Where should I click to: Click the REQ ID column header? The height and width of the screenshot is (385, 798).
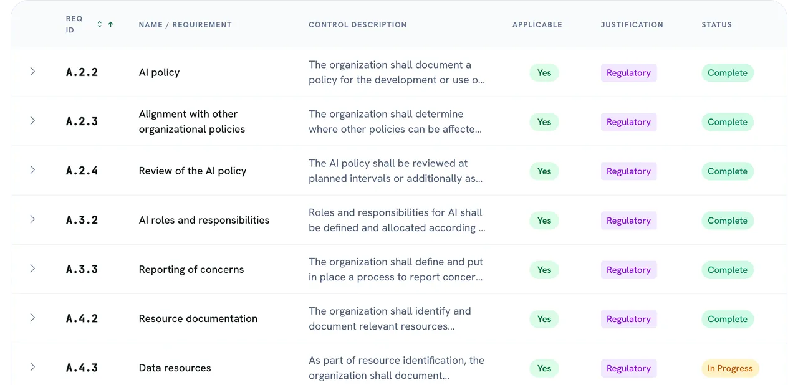(x=74, y=24)
